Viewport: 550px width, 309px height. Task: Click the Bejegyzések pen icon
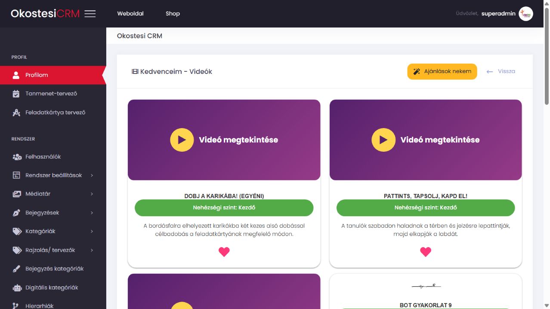click(16, 213)
